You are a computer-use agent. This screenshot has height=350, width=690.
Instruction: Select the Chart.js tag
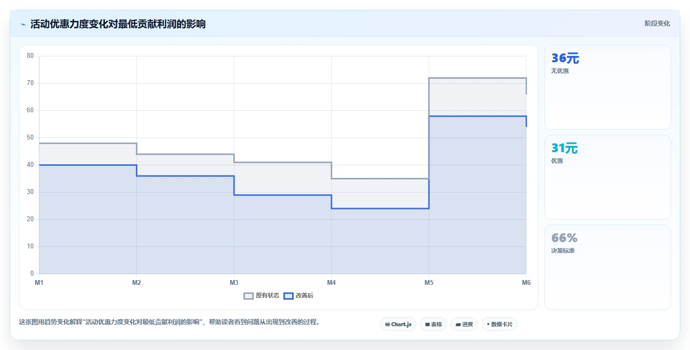pos(398,324)
